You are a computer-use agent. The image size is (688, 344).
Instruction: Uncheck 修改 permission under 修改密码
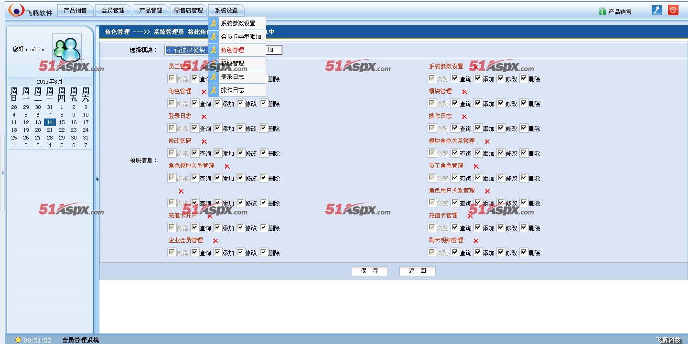tap(241, 153)
